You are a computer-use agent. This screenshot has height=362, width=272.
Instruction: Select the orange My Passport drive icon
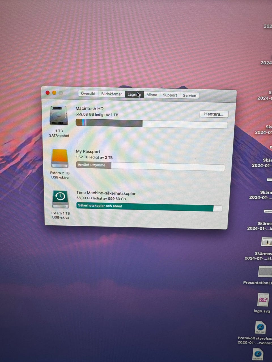[60, 158]
